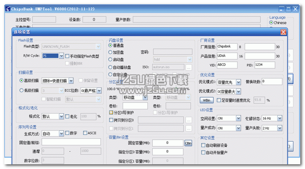Close the ChipsBank UMPTool main window

click(295, 9)
